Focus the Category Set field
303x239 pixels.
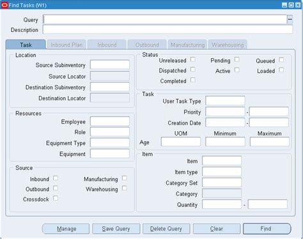click(x=222, y=183)
